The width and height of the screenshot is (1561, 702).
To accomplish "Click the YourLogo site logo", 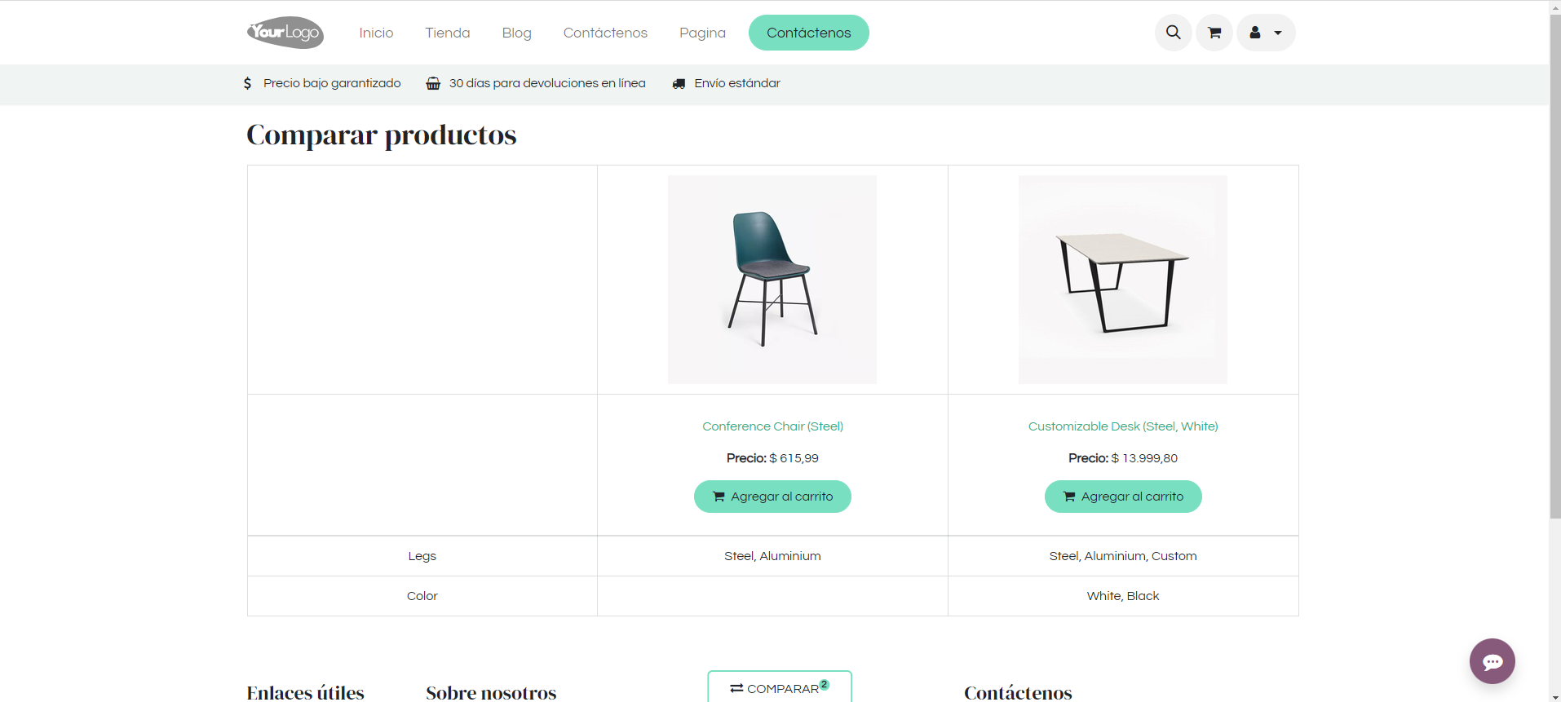I will (285, 33).
